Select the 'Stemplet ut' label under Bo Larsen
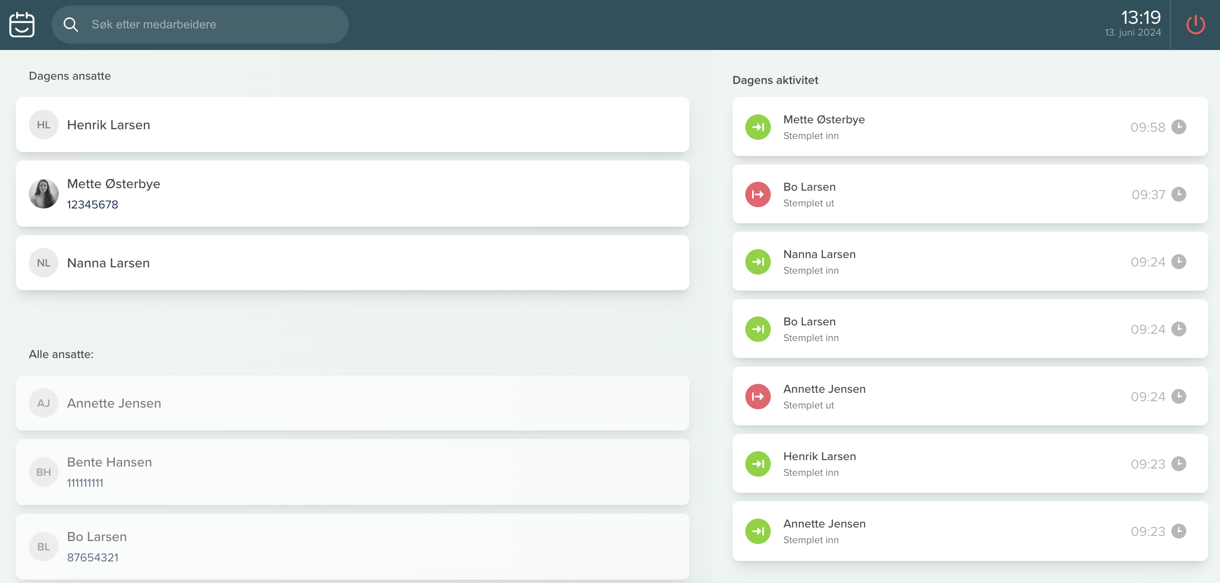The width and height of the screenshot is (1220, 583). 809,203
